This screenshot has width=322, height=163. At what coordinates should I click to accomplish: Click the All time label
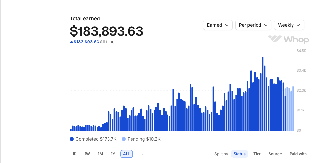107,42
